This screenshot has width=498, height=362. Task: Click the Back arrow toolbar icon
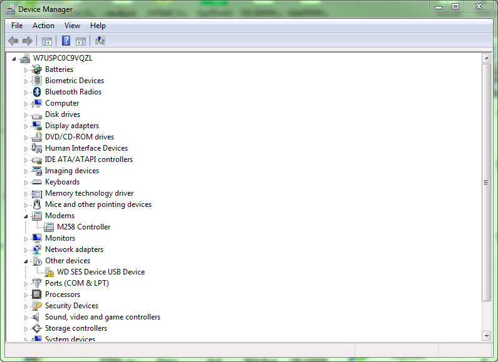13,41
